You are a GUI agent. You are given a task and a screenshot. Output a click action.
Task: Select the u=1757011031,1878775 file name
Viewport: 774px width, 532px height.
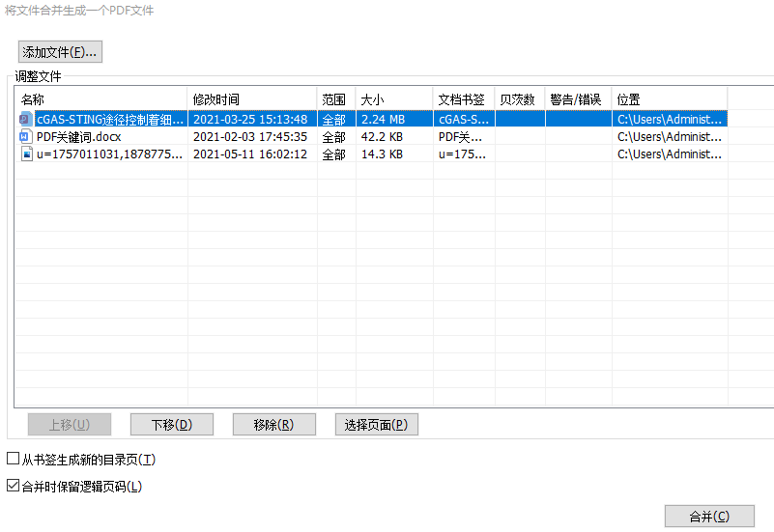(109, 154)
